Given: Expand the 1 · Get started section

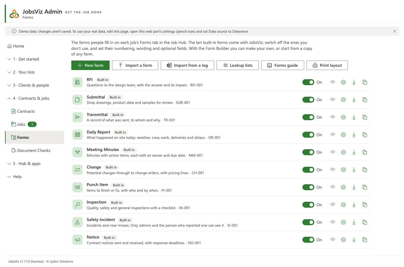Looking at the screenshot, I should [35, 59].
